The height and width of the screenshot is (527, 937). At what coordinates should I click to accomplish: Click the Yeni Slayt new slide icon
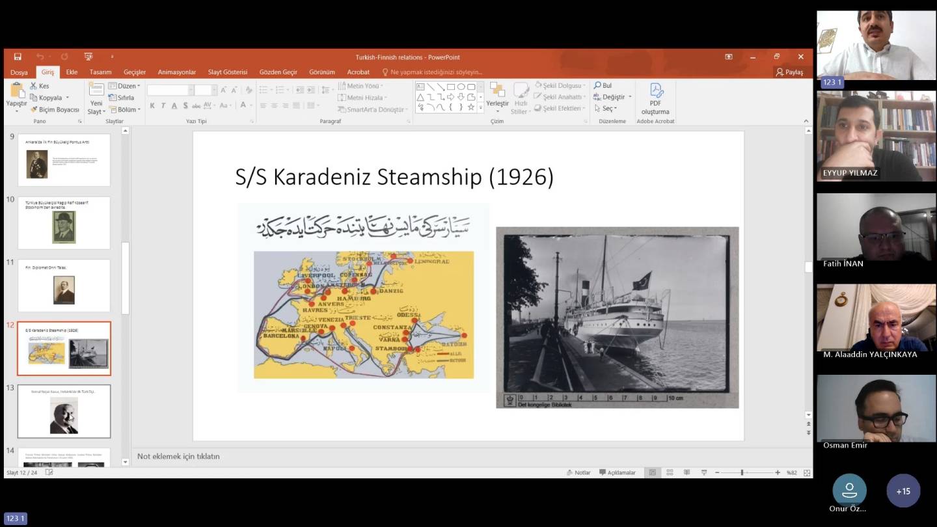click(x=96, y=89)
